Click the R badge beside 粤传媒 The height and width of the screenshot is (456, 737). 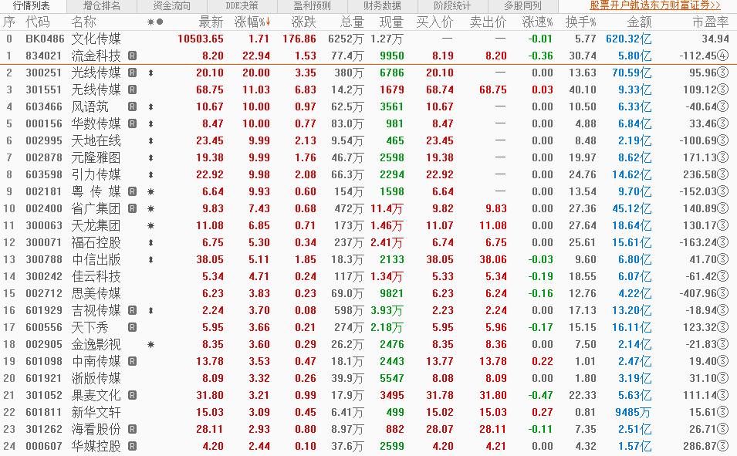(x=133, y=192)
